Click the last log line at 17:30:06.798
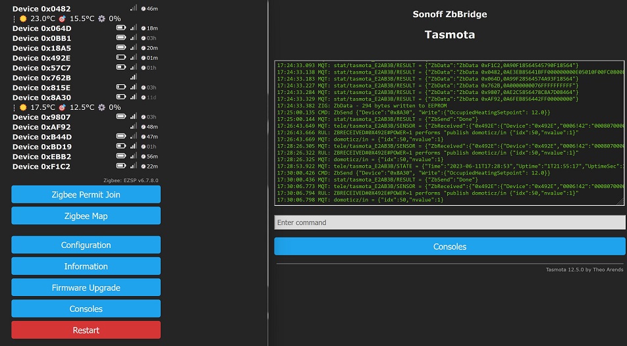 point(360,200)
